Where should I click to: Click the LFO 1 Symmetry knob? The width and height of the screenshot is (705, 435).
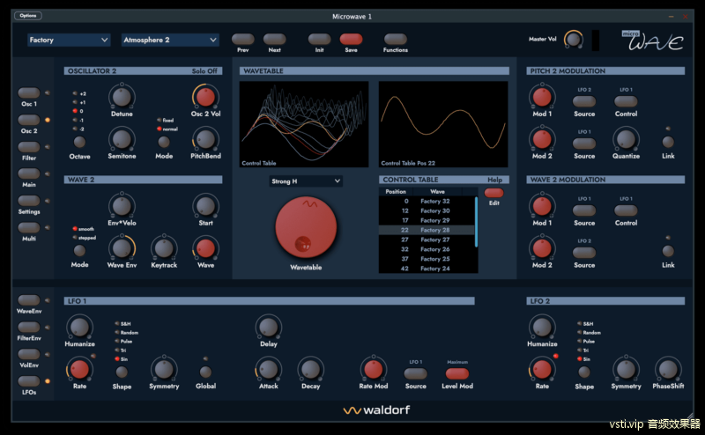coord(164,369)
